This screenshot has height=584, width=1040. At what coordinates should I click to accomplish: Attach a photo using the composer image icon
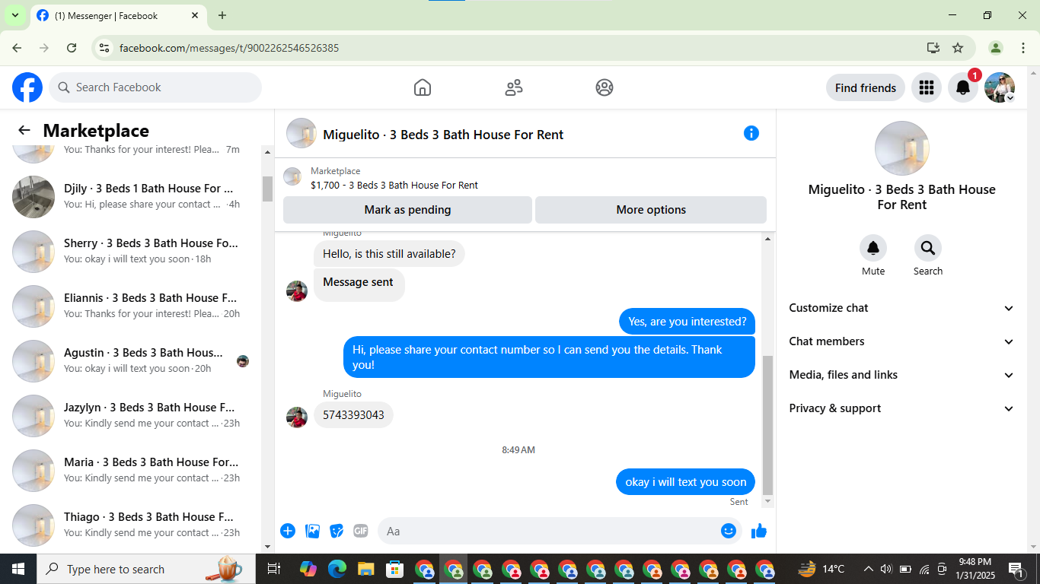[x=312, y=531]
